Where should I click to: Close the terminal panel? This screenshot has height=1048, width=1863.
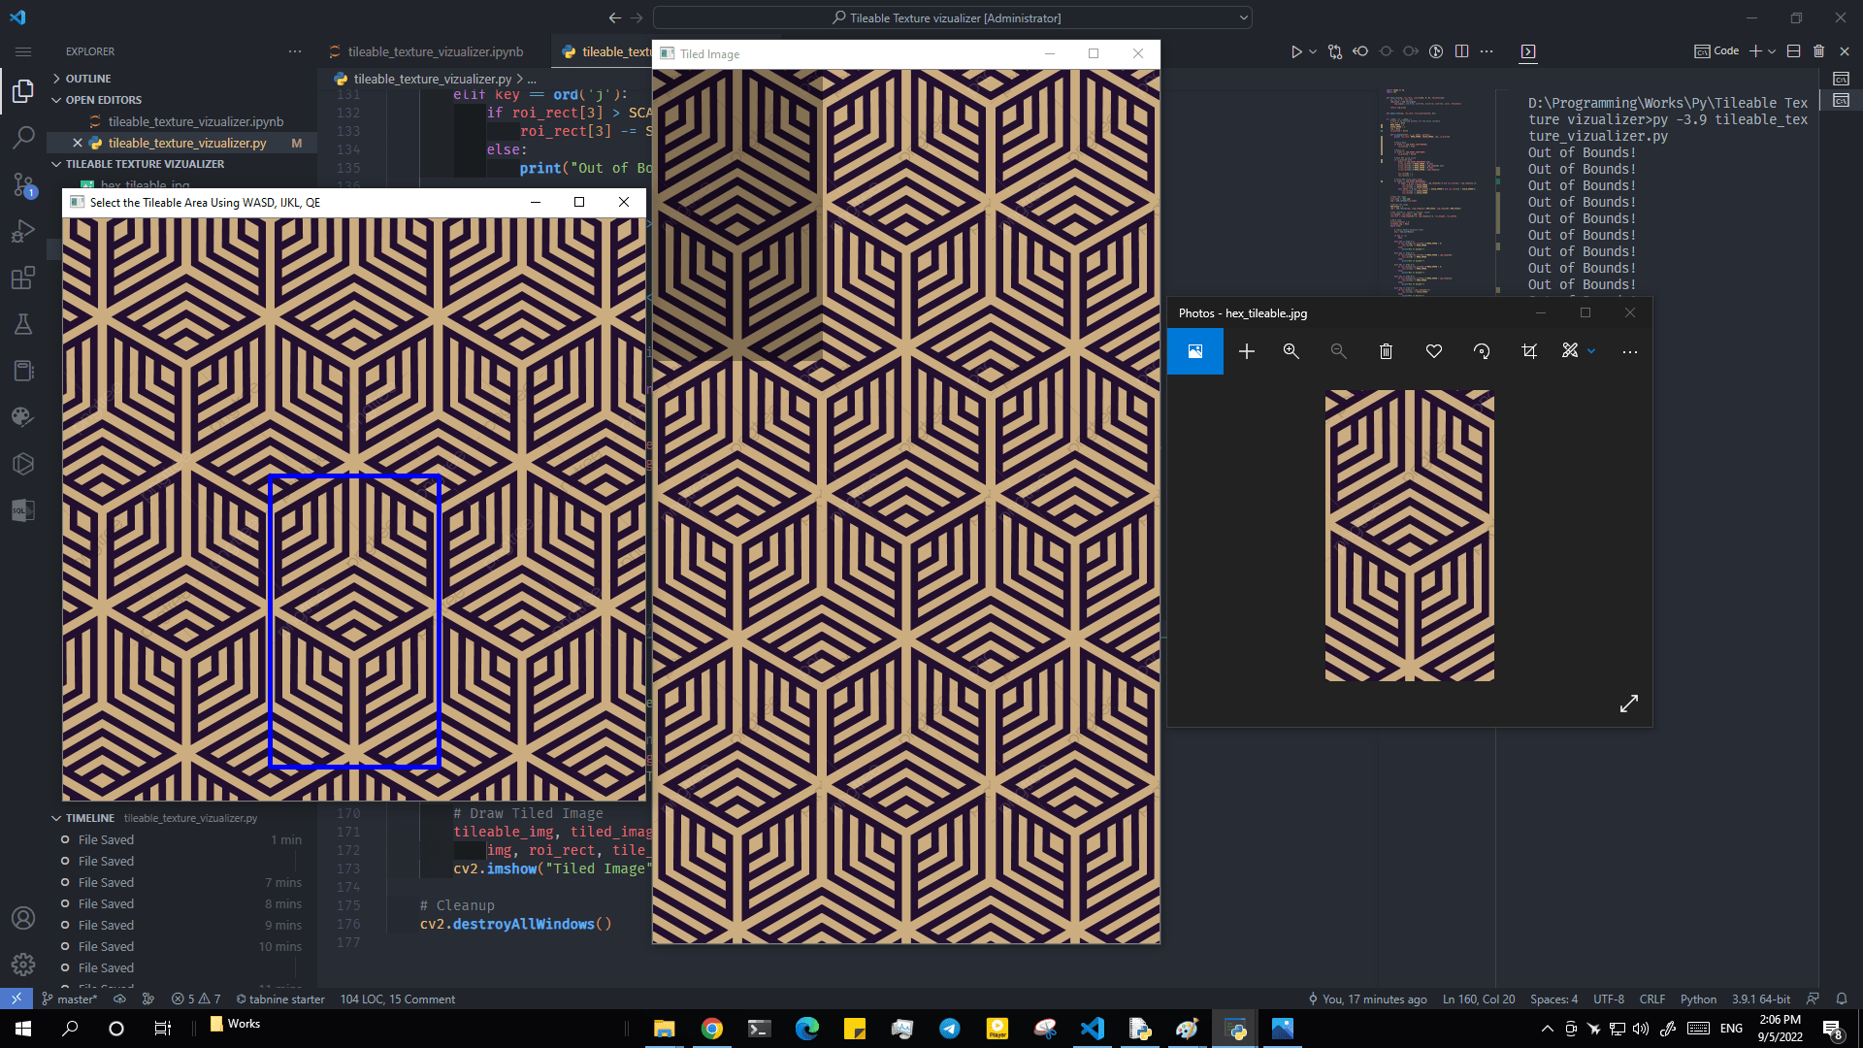[1845, 51]
